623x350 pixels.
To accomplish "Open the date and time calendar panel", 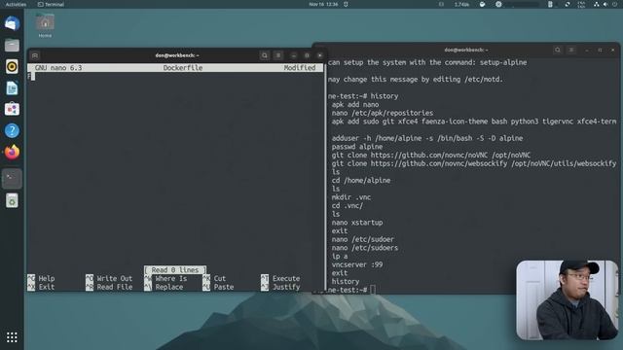I will [323, 4].
